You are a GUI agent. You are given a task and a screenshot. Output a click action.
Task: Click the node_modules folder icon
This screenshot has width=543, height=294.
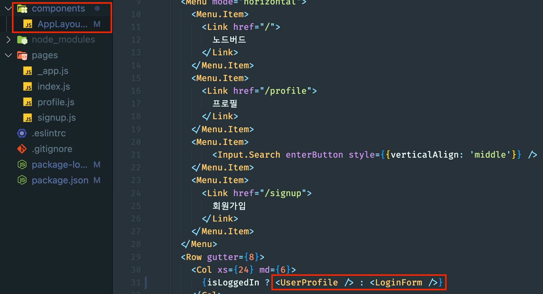(22, 40)
